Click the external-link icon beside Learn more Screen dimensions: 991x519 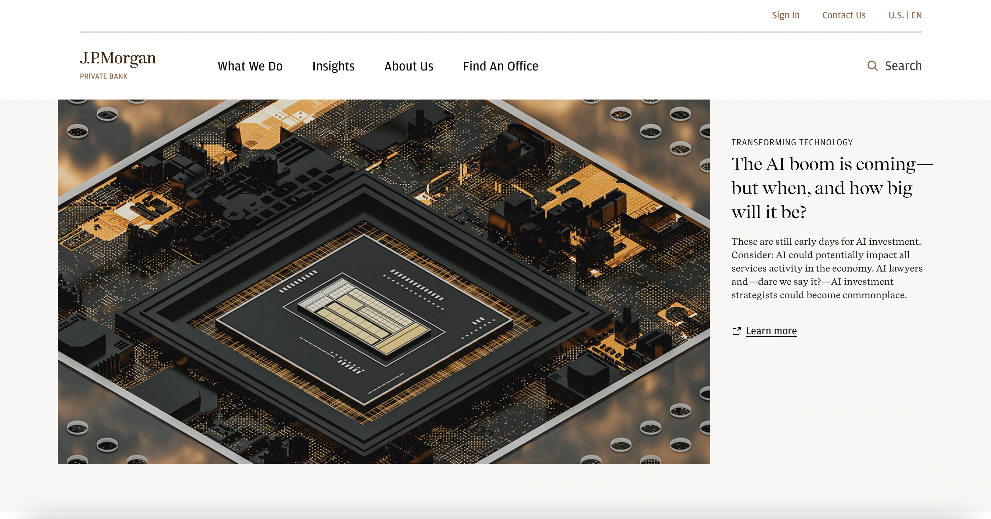737,331
